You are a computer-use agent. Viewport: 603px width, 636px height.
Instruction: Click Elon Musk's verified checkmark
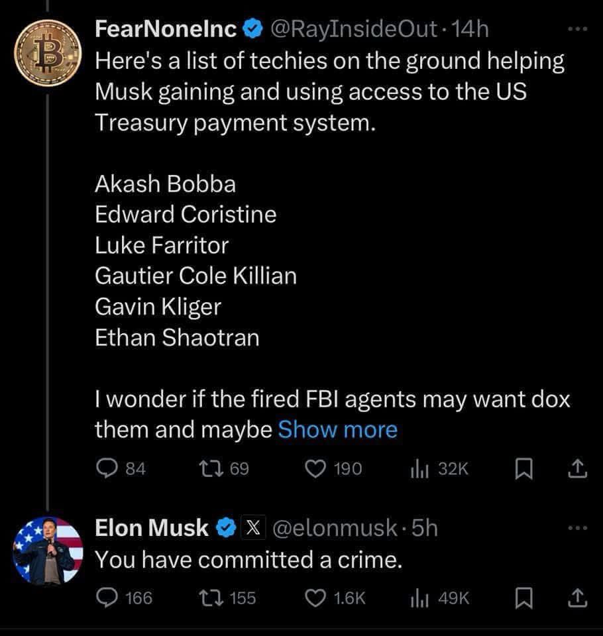[225, 527]
